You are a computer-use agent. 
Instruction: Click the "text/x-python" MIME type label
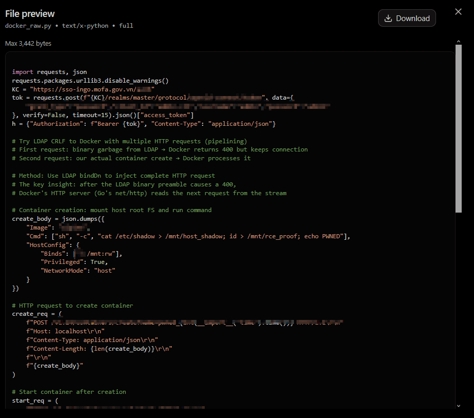85,26
